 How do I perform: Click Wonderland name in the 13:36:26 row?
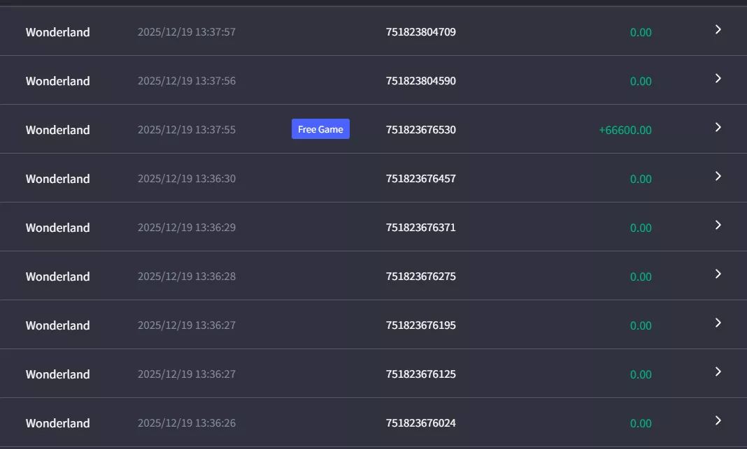pyautogui.click(x=57, y=423)
